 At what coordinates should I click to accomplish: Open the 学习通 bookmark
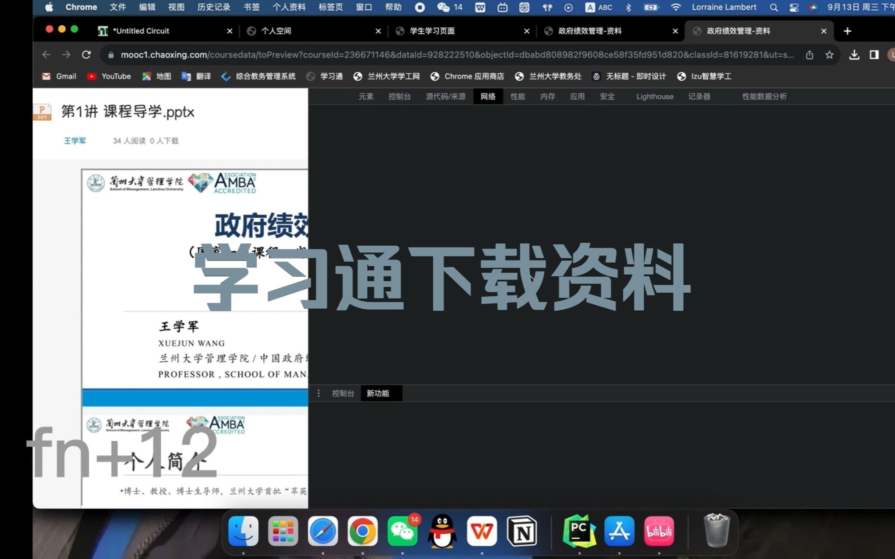click(x=324, y=76)
